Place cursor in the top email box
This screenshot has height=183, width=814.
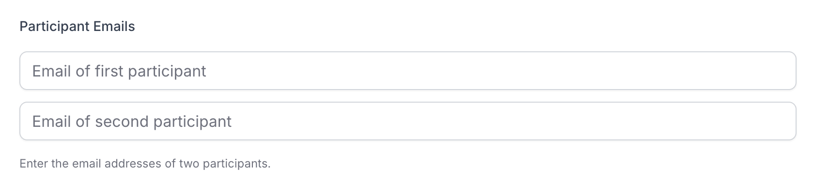point(407,71)
